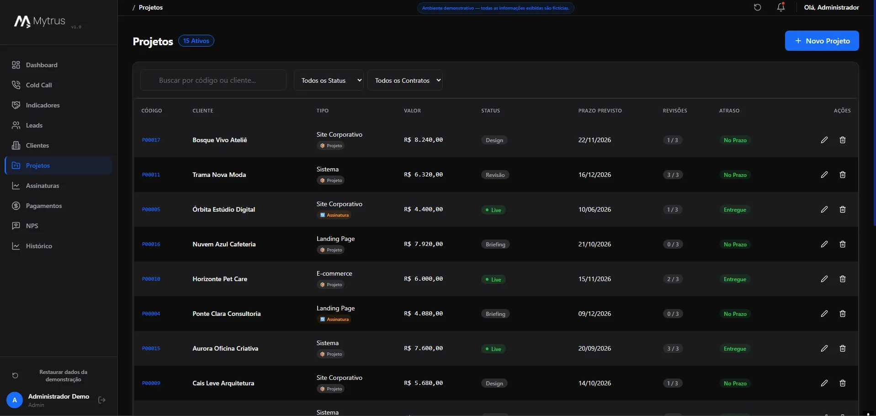Edit the Trama Nova Moda project
The image size is (876, 416).
824,175
